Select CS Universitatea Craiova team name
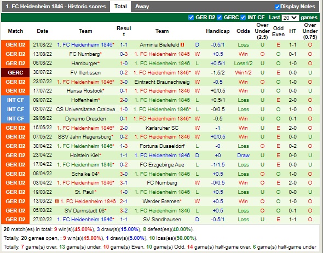Image resolution: width=323 pixels, height=253 pixels. click(x=85, y=109)
